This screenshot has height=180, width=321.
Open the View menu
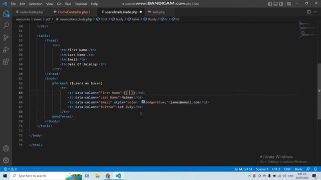[x=50, y=4]
